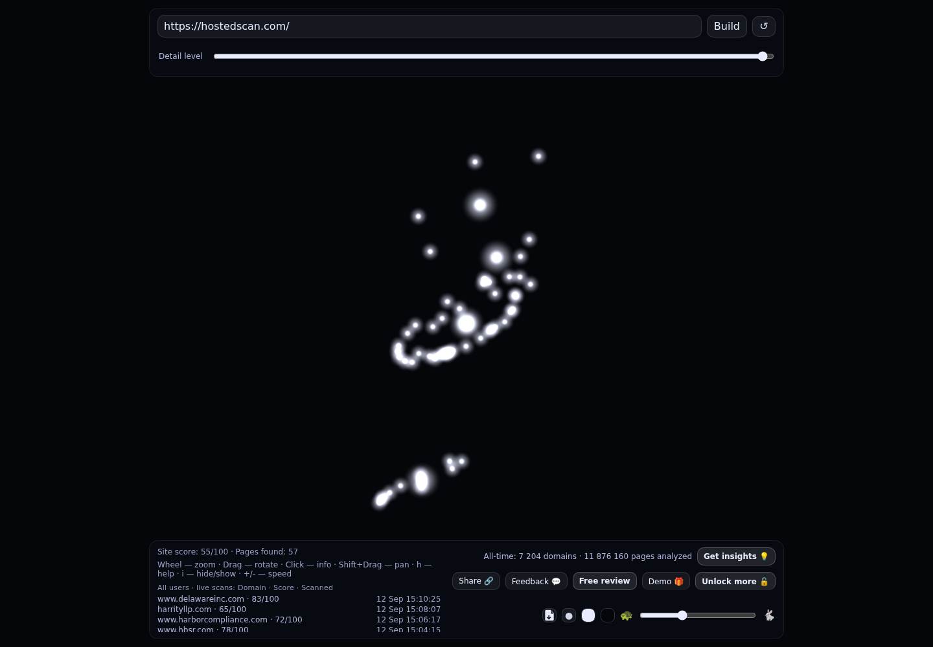Click Unlock more button

[735, 581]
